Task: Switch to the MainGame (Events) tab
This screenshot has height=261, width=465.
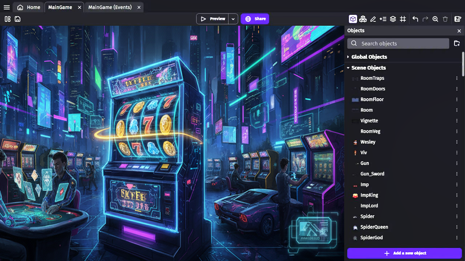Action: (x=110, y=7)
